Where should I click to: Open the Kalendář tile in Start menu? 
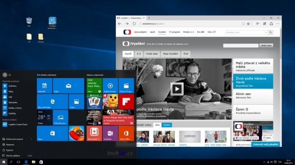(45, 86)
